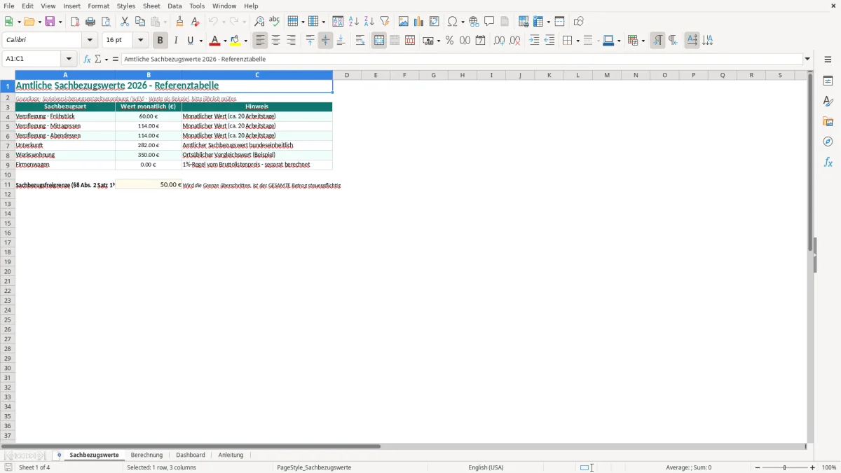The width and height of the screenshot is (841, 473).
Task: Sort descending
Action: click(x=369, y=22)
